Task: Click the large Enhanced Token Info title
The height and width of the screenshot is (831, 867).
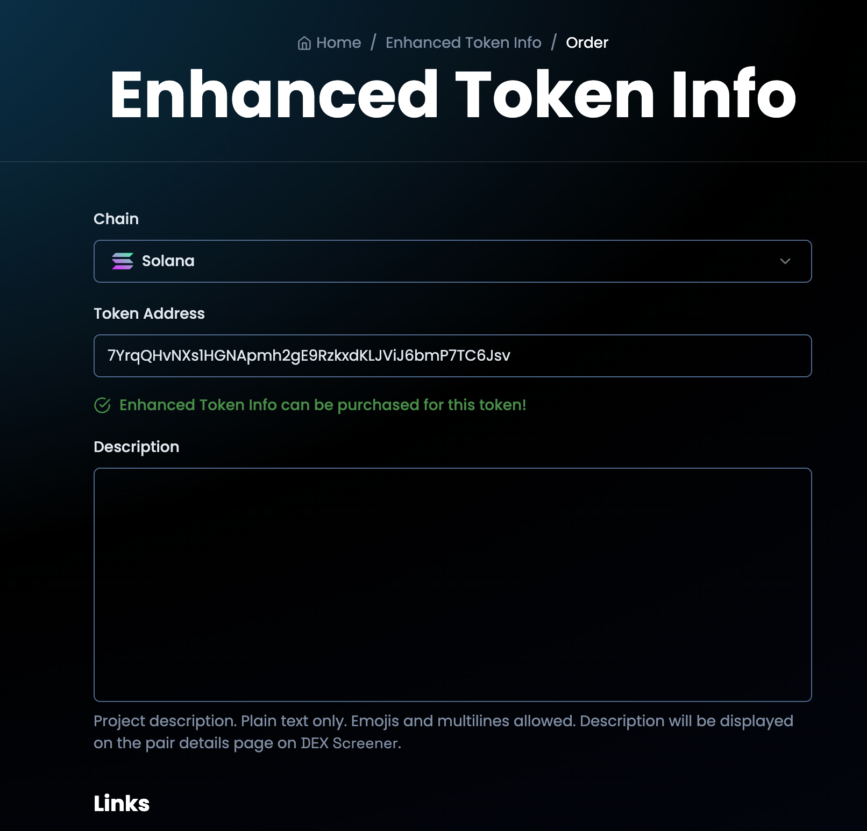Action: tap(452, 95)
